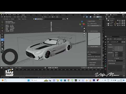Click the Resolution U field
126x94 pixels.
(119, 47)
